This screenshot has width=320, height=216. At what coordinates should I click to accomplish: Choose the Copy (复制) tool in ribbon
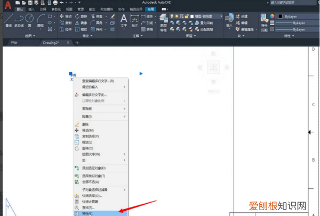point(66,23)
